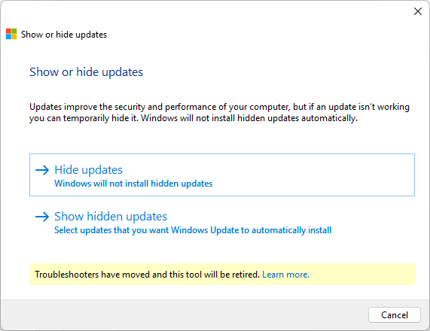
Task: Click the "Troubleshooters have moved" notice text
Action: pos(148,275)
